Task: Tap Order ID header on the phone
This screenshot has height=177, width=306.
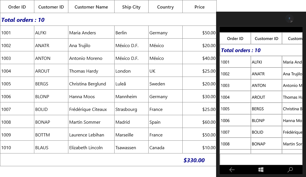Action: (235, 39)
